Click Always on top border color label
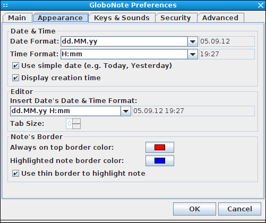 pos(62,148)
